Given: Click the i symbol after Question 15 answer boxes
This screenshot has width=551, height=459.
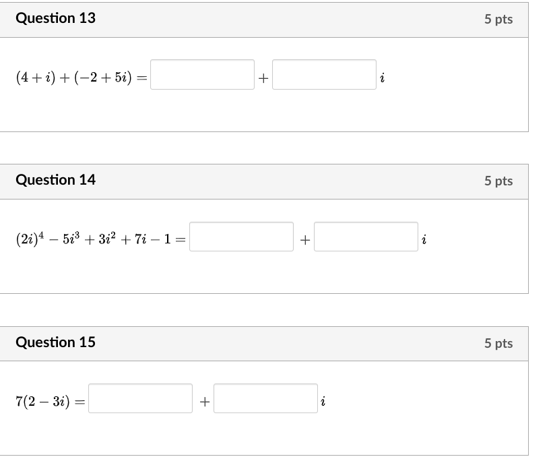Looking at the screenshot, I should 323,400.
